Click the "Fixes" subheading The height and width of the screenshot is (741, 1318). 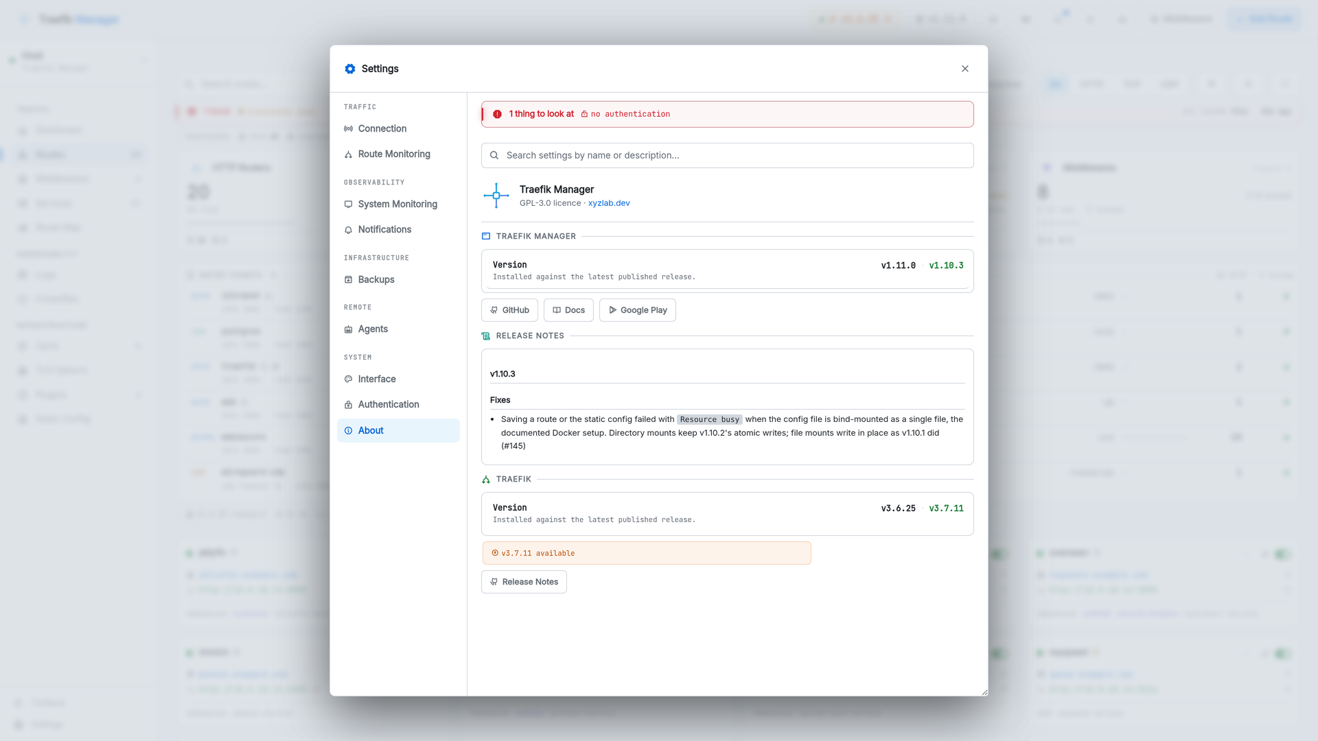[500, 400]
